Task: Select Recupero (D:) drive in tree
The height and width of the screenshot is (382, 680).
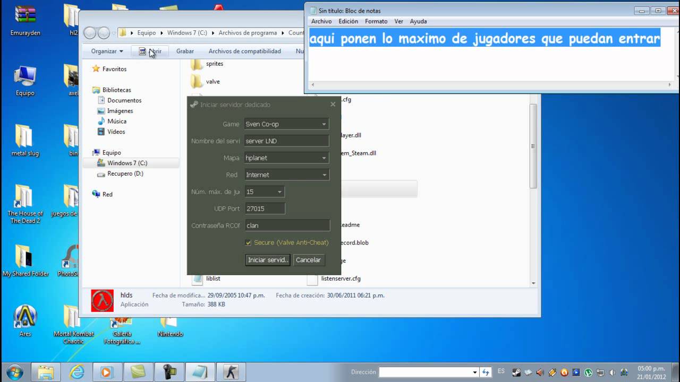Action: point(120,173)
